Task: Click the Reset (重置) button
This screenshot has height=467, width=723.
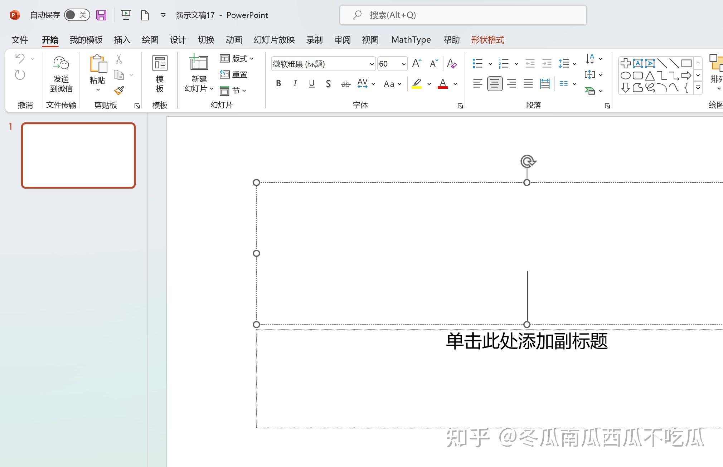Action: pyautogui.click(x=234, y=74)
